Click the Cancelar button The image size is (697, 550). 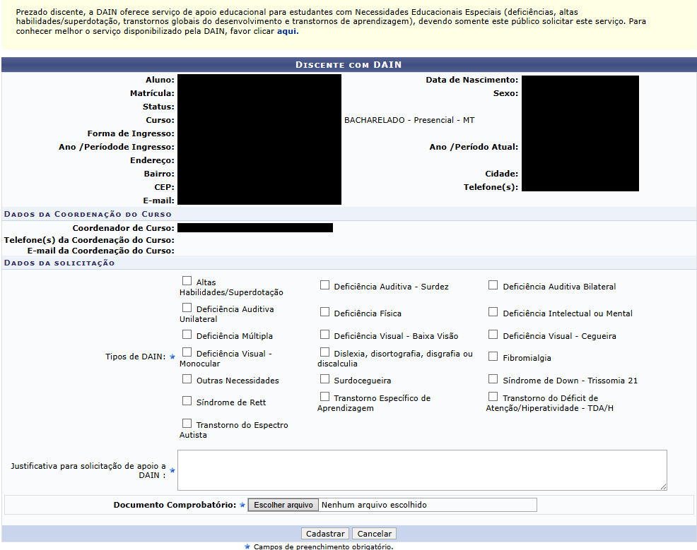[x=374, y=534]
